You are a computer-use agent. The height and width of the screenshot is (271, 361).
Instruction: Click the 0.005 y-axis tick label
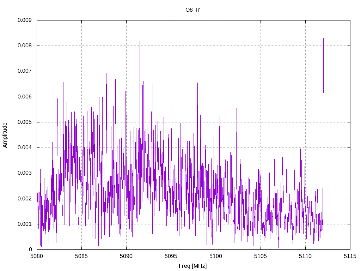click(25, 122)
